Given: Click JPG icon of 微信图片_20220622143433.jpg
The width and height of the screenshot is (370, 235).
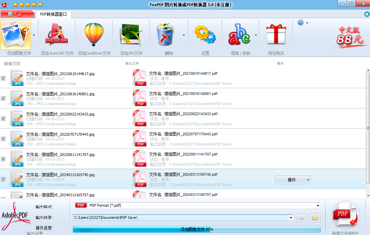Looking at the screenshot, I should [x=17, y=119].
